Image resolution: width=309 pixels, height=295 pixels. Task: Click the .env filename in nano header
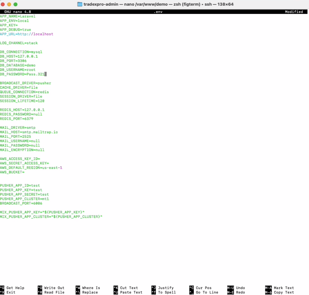(x=158, y=12)
